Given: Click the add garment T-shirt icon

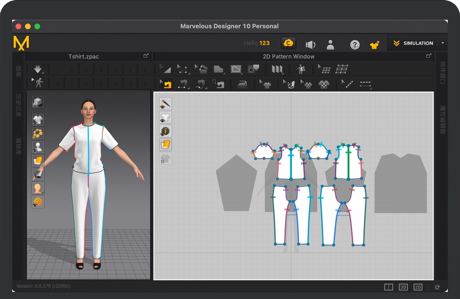Looking at the screenshot, I should 375,44.
